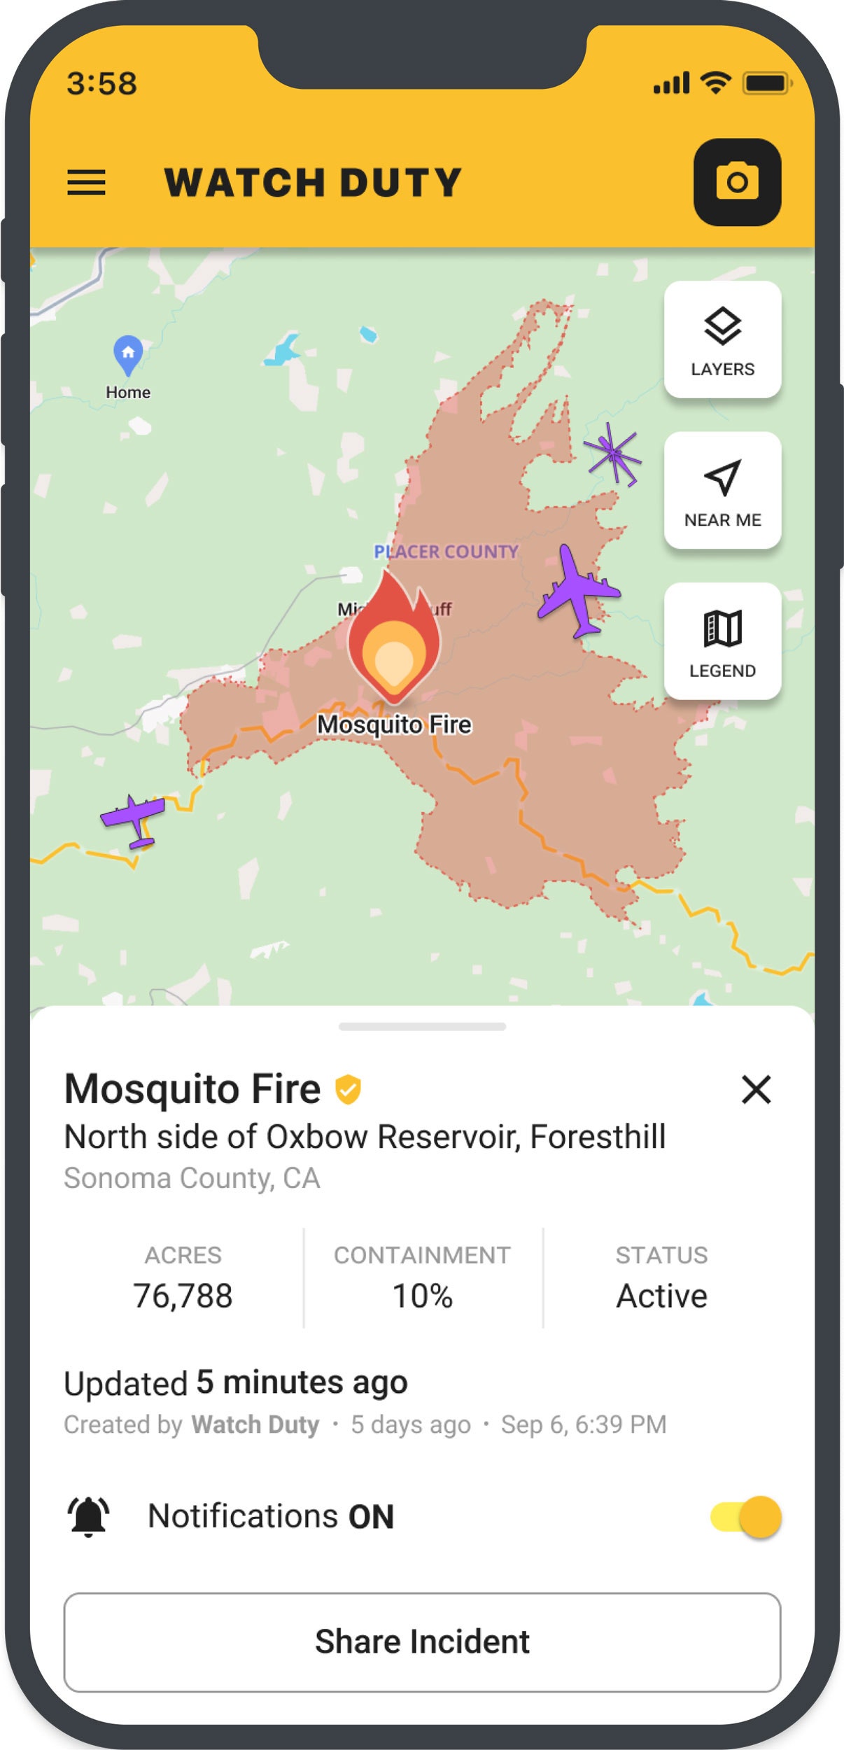
Task: Tap the Containment 10% stat
Action: tap(423, 1277)
